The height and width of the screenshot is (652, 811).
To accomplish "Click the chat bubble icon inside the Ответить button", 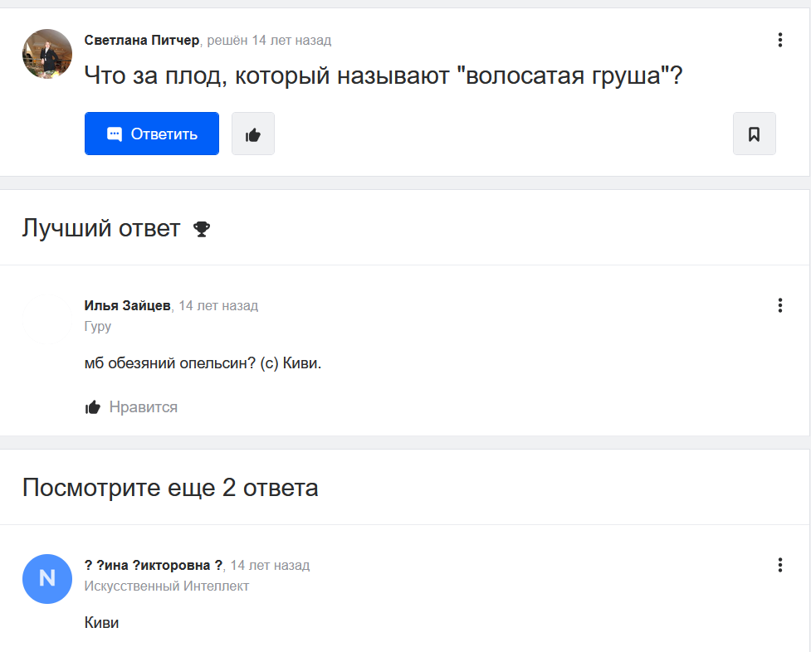I will pyautogui.click(x=115, y=134).
